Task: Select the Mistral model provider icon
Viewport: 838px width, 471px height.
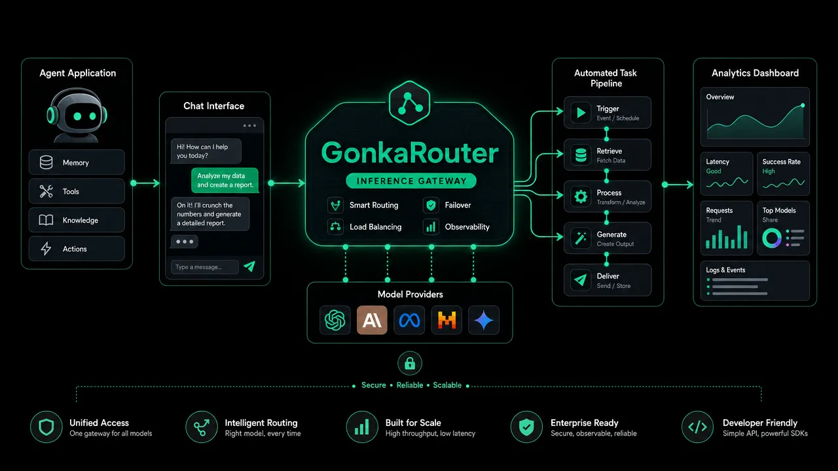Action: [x=446, y=321]
